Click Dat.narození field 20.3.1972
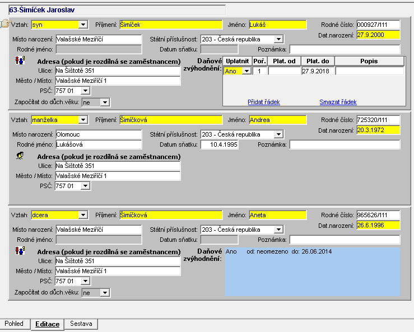Viewport: 414px width, 332px height. coord(378,130)
